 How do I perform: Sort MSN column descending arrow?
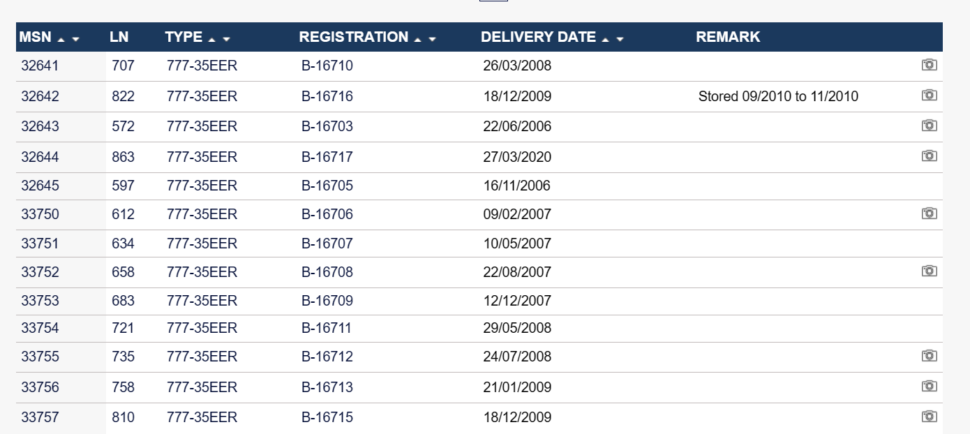(75, 39)
